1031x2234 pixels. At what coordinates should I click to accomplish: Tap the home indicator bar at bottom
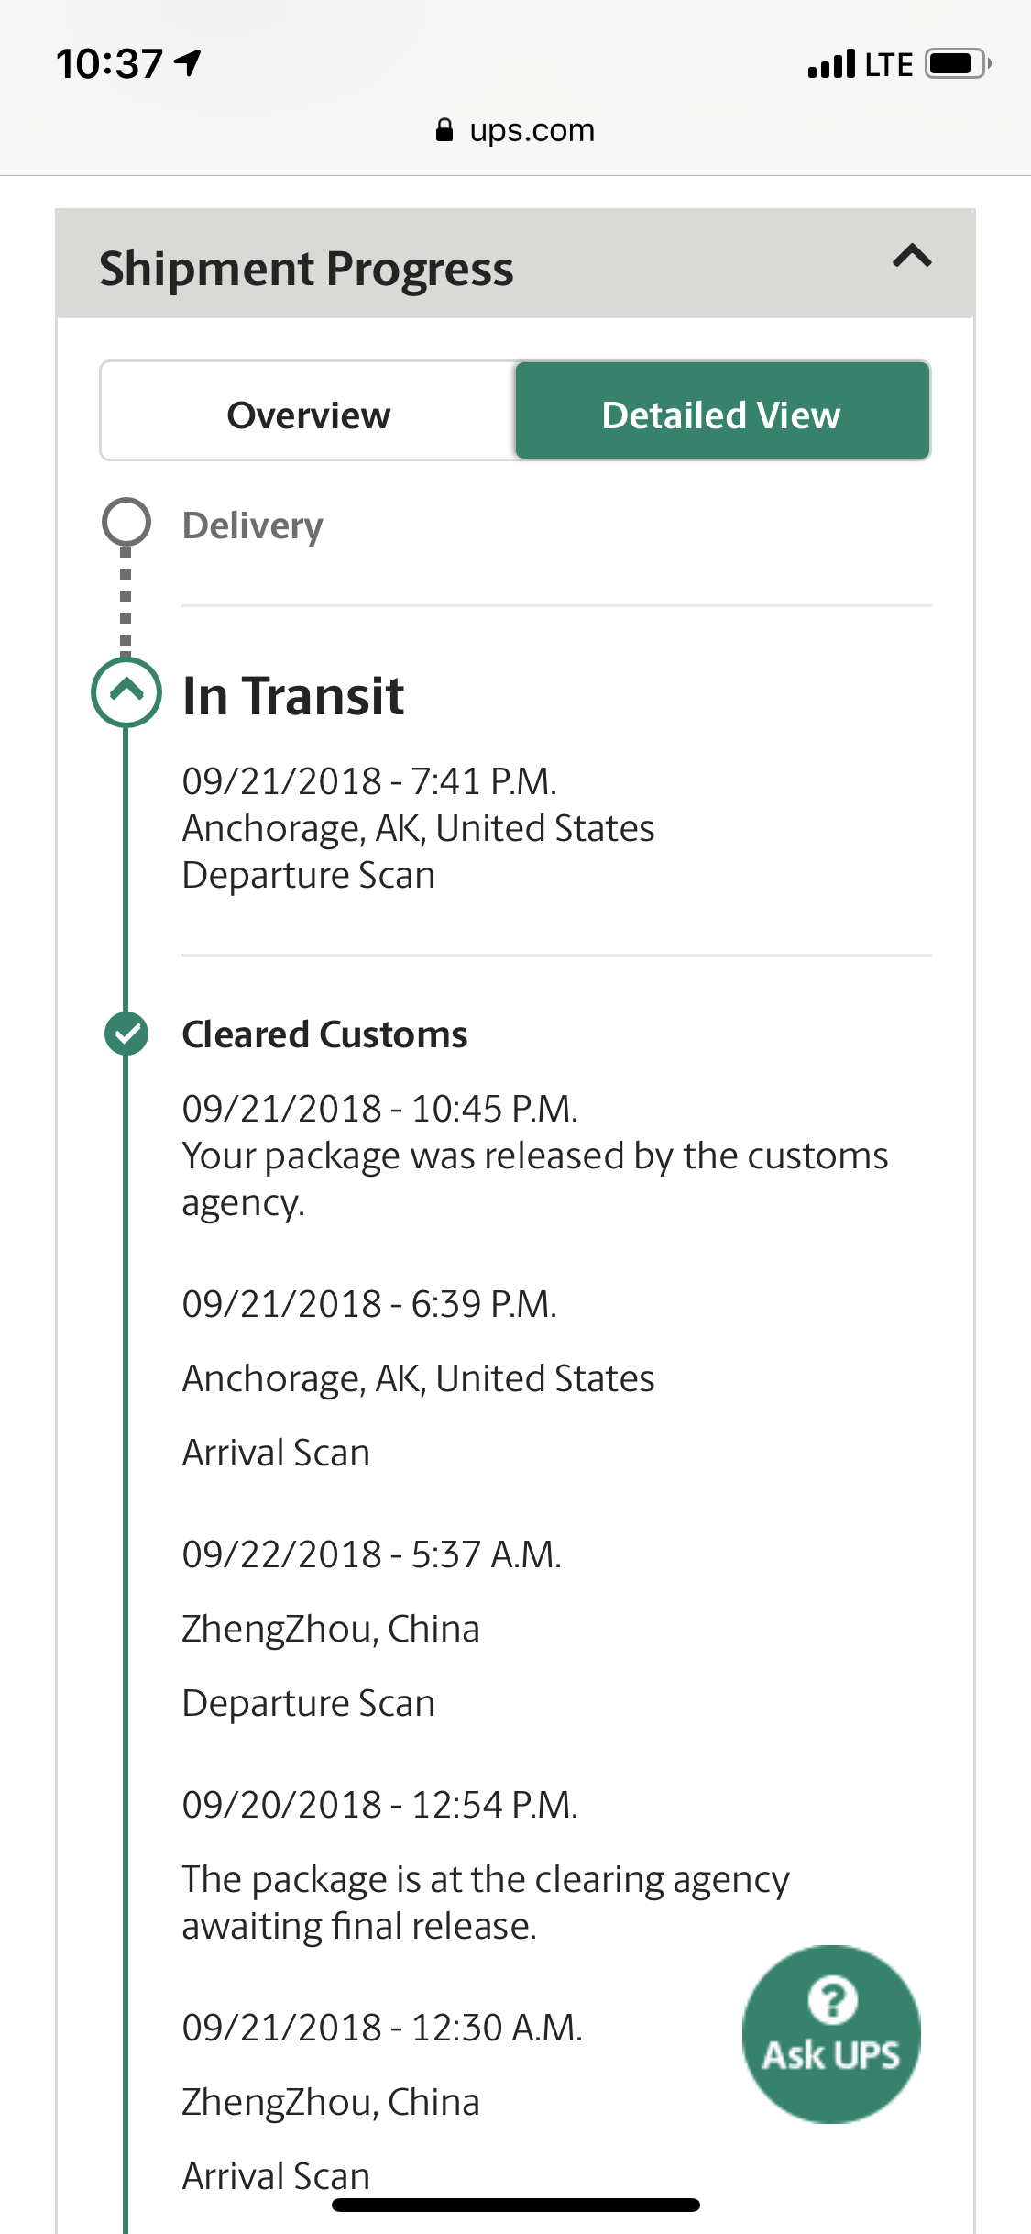click(x=516, y=2205)
